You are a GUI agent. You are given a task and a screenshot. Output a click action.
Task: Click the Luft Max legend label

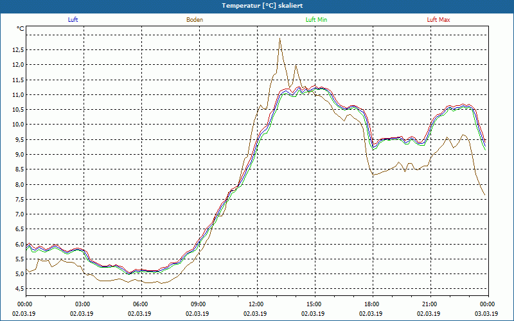[438, 20]
